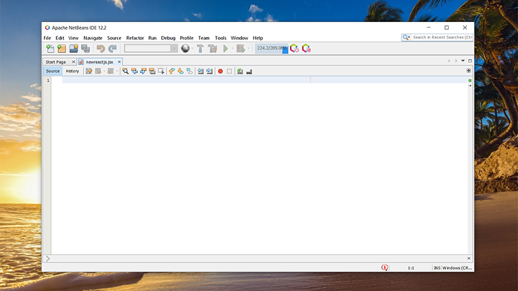
Task: Open the search options magnifier dropdown
Action: click(x=406, y=38)
